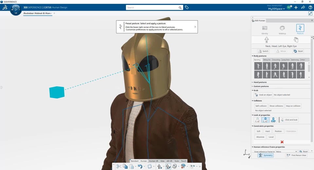The height and width of the screenshot is (170, 314).
Task: Click the Edit Human pencil icon
Action: click(168, 166)
